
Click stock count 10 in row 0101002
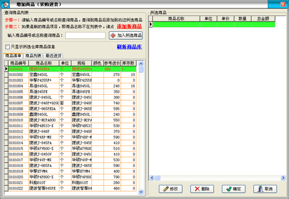click(x=133, y=74)
